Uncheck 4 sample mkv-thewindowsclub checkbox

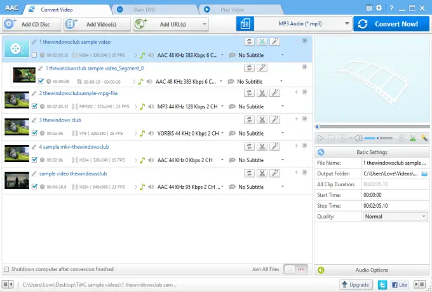click(34, 160)
